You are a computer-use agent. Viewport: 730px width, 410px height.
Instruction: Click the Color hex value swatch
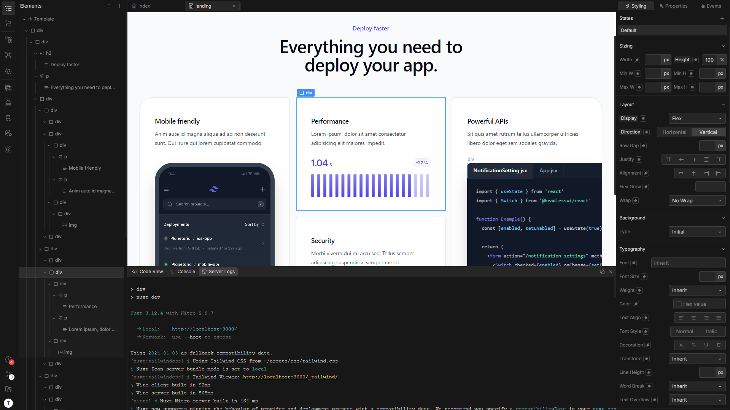coord(679,304)
